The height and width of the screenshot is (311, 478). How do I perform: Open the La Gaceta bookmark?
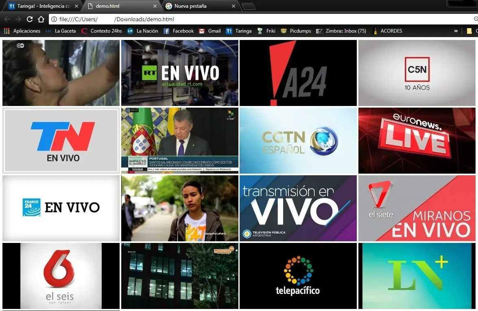tap(61, 31)
